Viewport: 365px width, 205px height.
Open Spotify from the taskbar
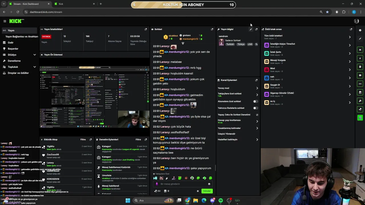221,200
